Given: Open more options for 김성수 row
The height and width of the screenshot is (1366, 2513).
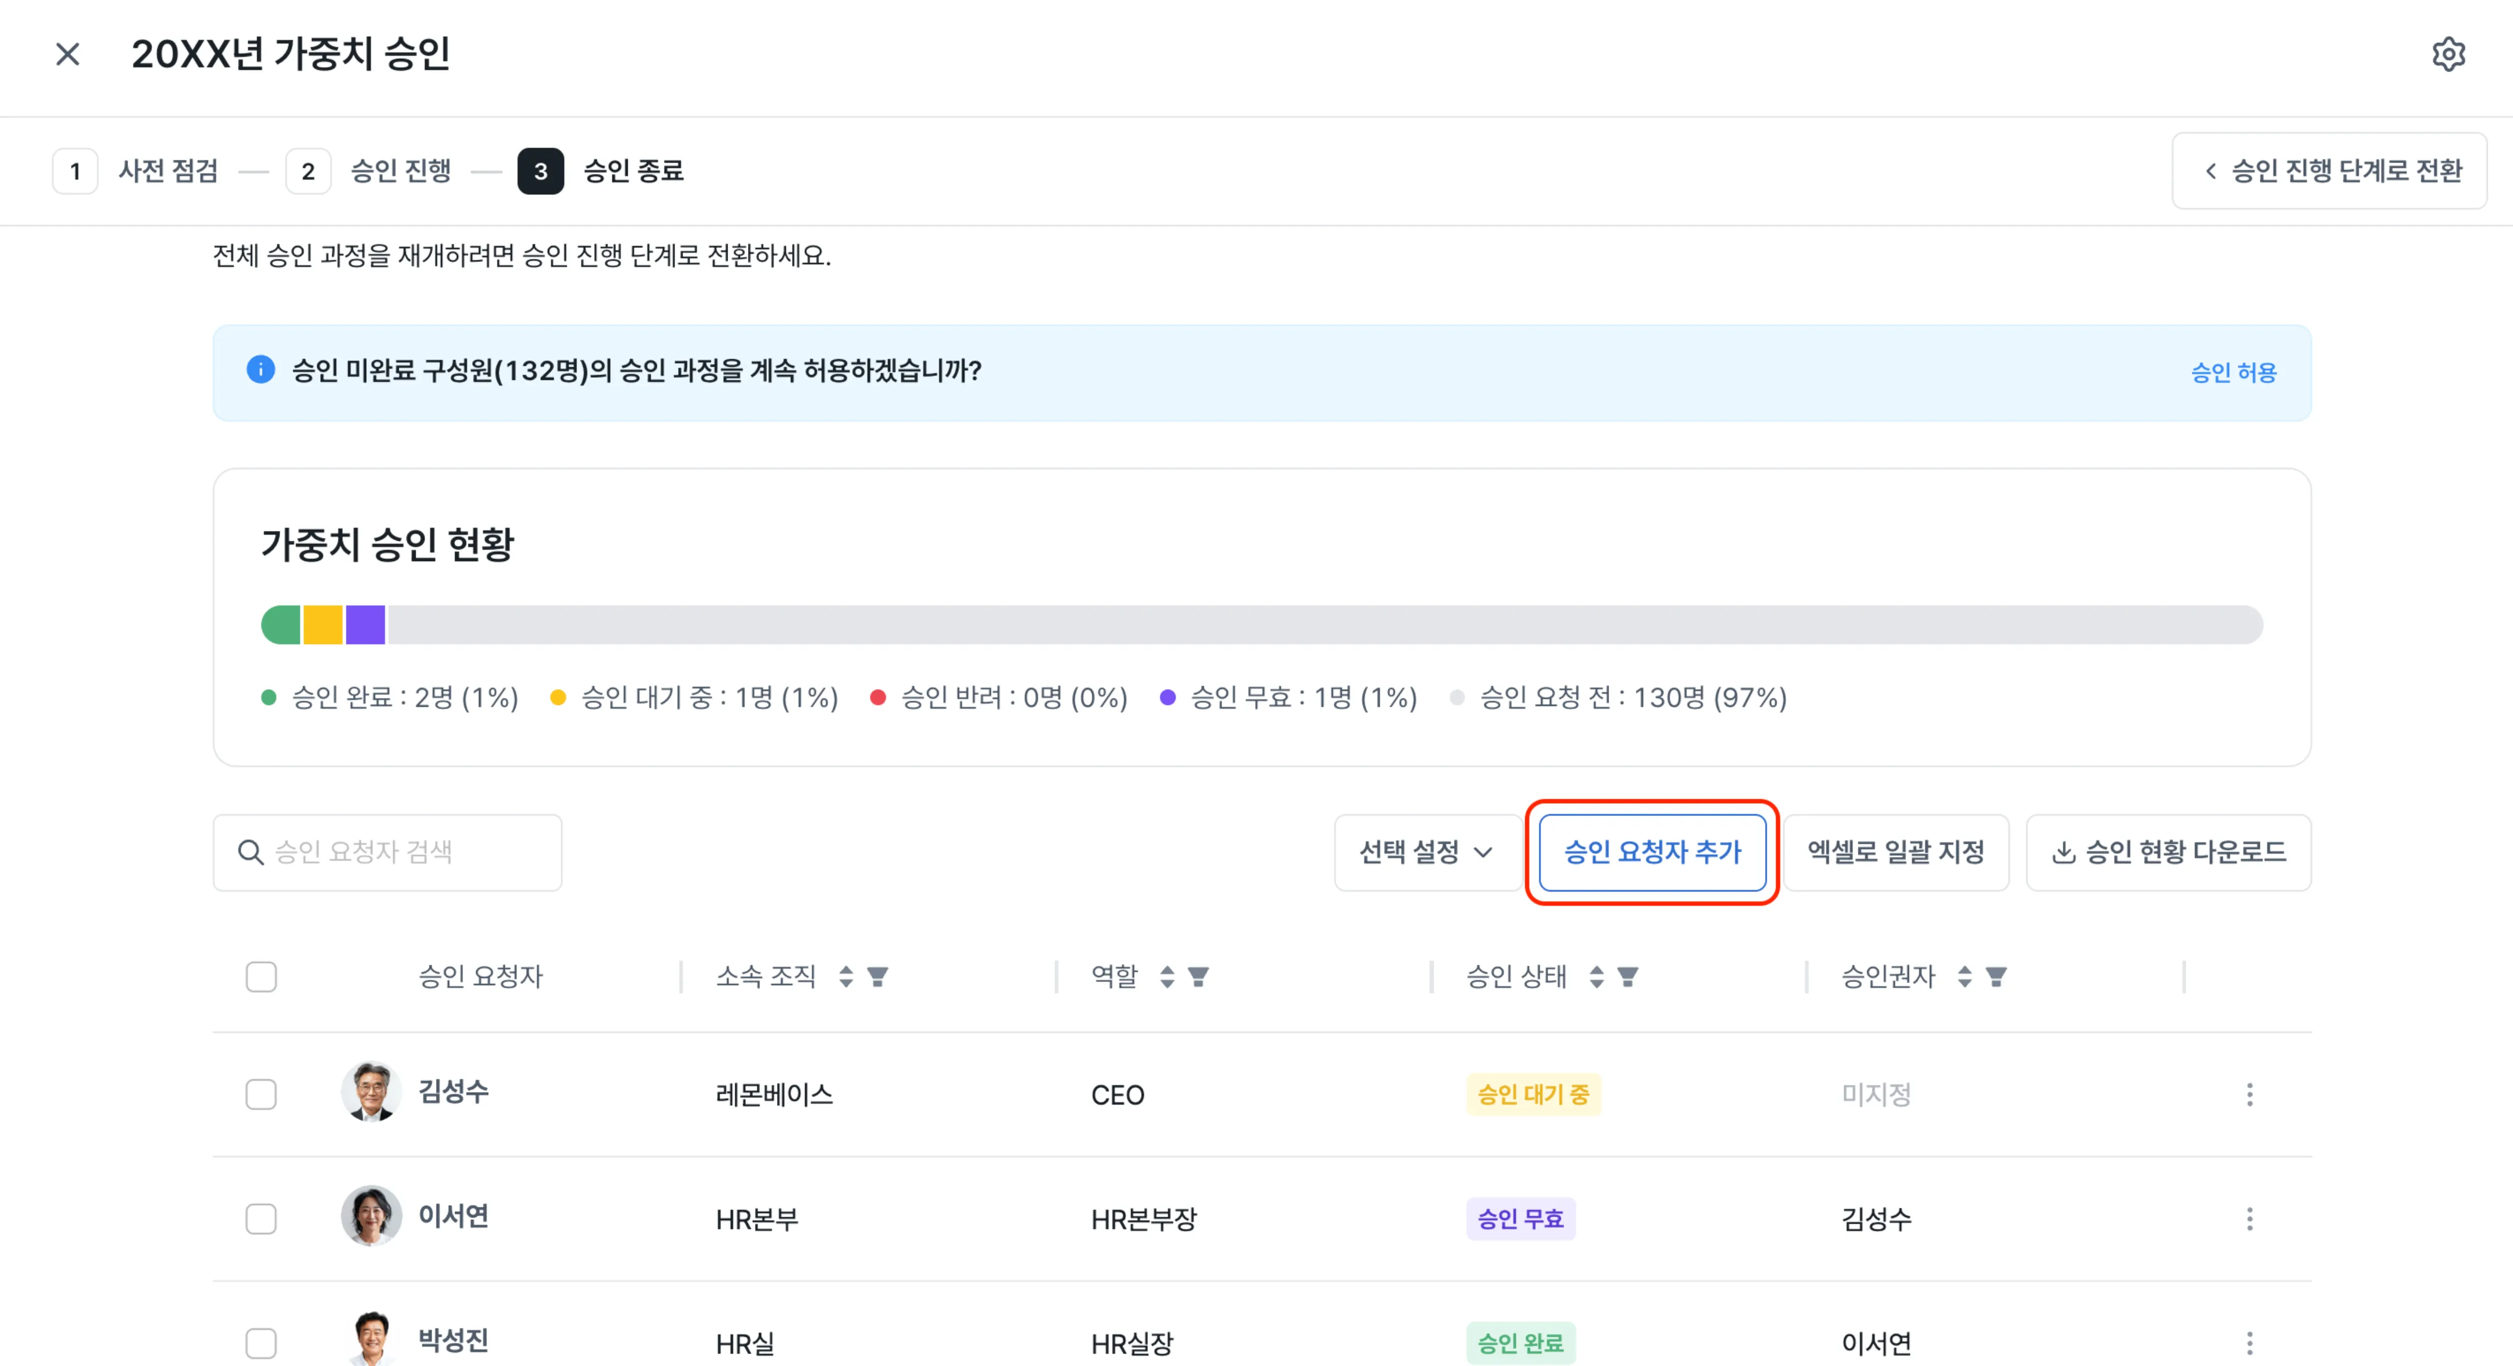Looking at the screenshot, I should (x=2249, y=1095).
